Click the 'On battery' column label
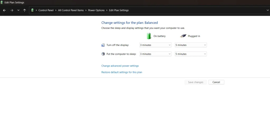 (x=160, y=36)
